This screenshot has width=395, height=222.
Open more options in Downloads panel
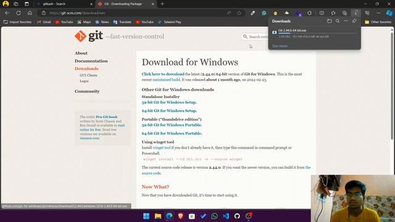346,21
